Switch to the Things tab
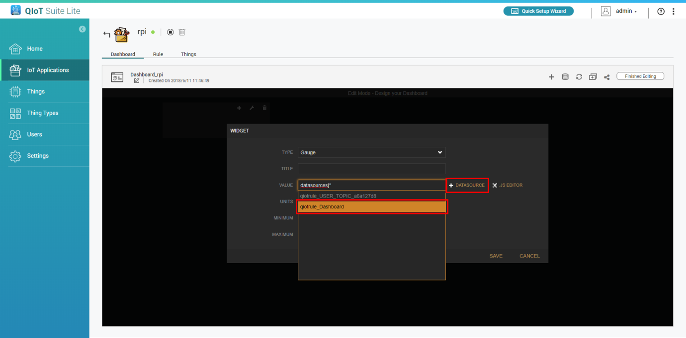The height and width of the screenshot is (338, 686). click(188, 54)
